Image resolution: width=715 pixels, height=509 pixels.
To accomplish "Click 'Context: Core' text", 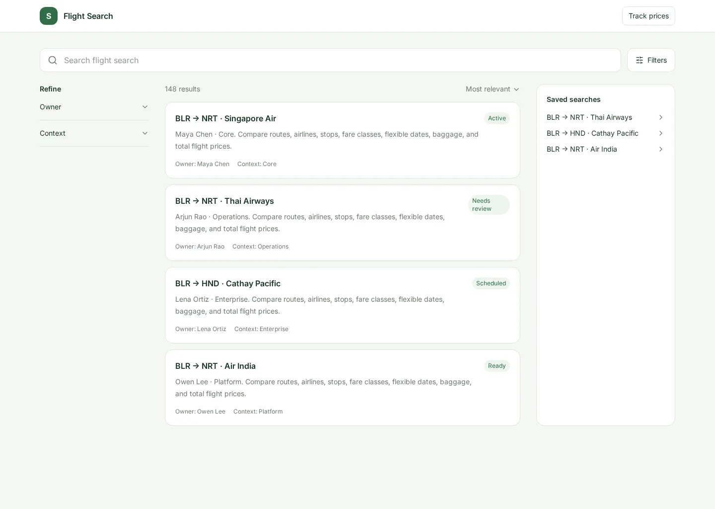I will click(257, 164).
